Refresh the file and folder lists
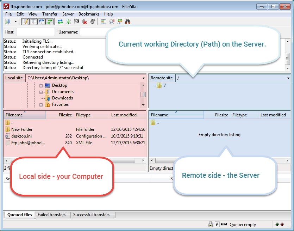 [x=60, y=22]
